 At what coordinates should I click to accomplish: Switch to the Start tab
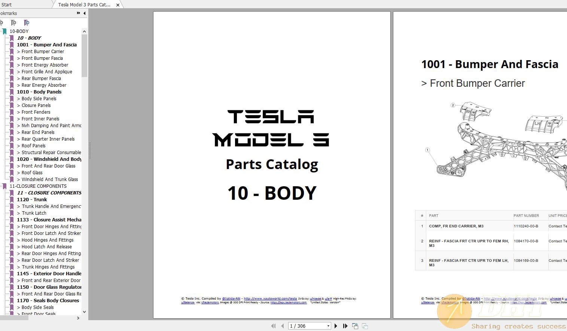[x=6, y=5]
